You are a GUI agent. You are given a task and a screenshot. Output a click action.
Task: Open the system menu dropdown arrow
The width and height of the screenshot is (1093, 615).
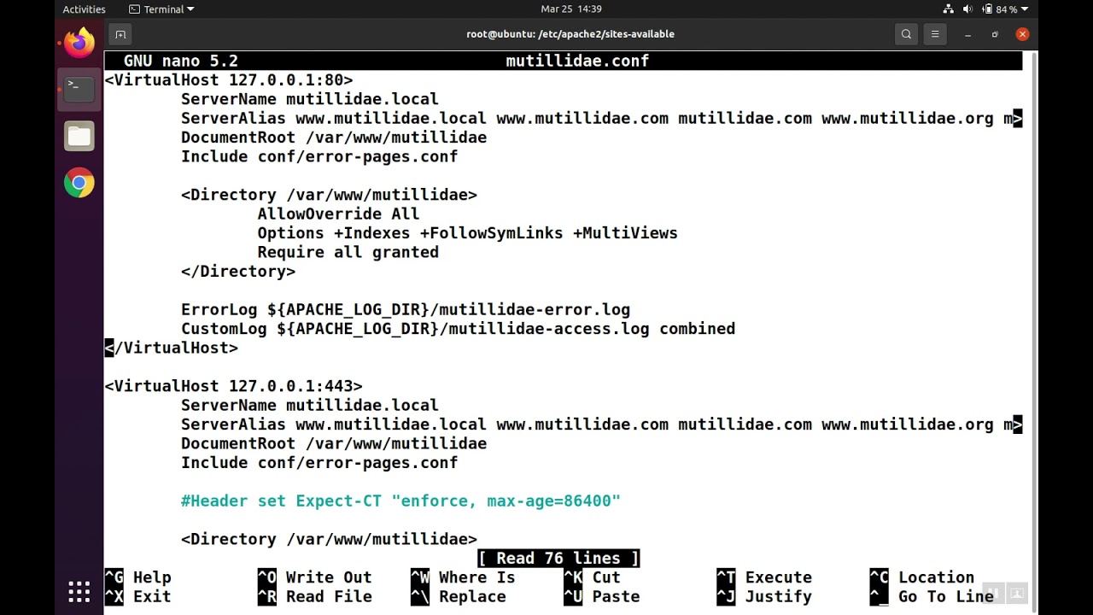click(x=1025, y=9)
